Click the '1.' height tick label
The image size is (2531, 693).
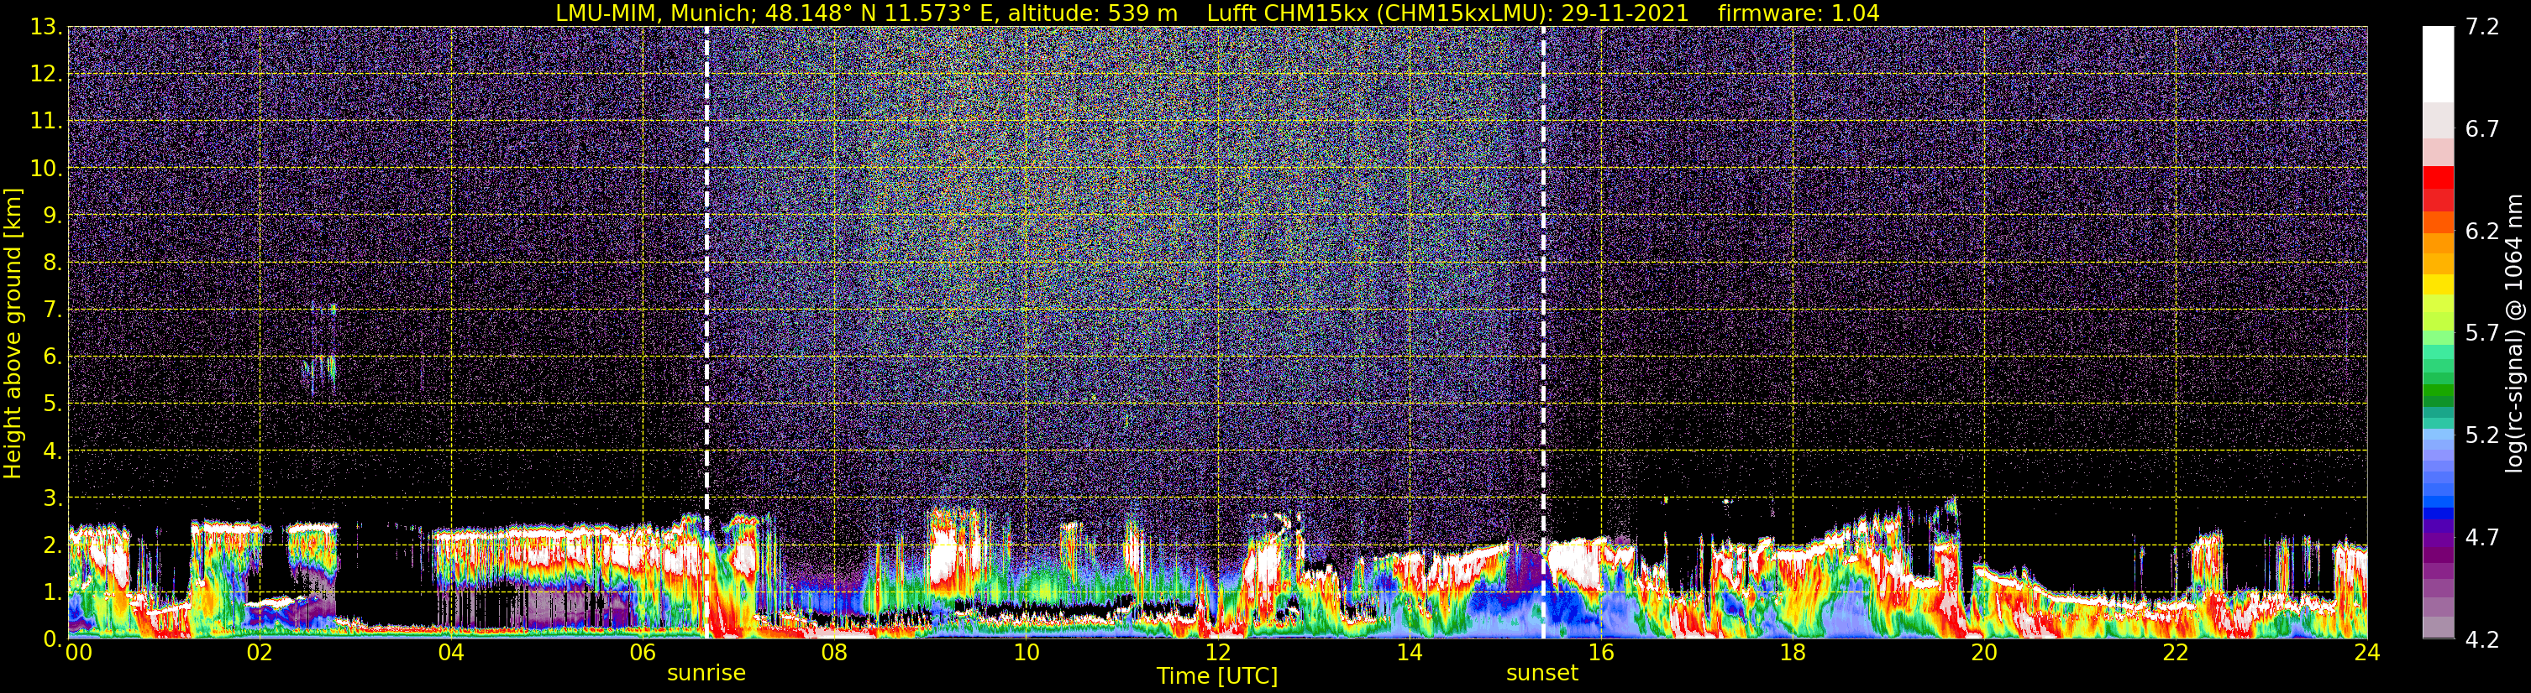[52, 591]
